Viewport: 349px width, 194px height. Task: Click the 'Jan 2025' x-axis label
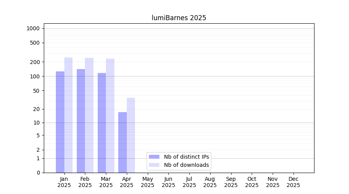click(x=64, y=182)
